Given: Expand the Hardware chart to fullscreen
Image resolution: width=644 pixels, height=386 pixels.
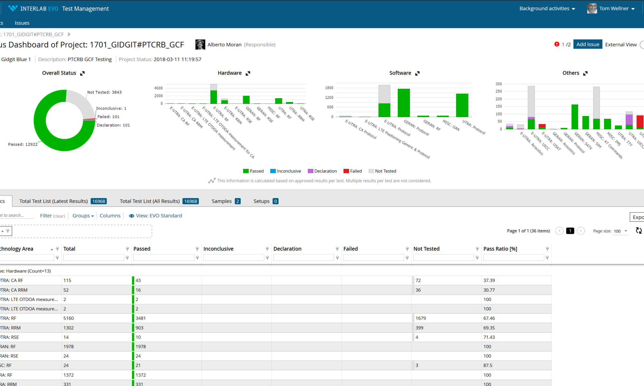Looking at the screenshot, I should 248,73.
